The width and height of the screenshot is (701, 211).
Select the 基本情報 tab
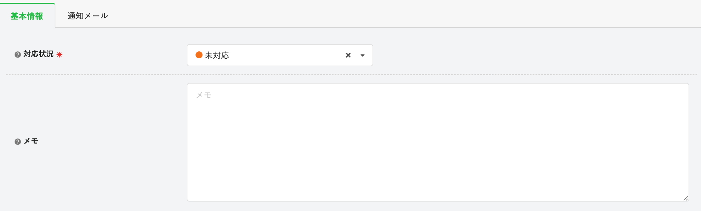click(27, 16)
